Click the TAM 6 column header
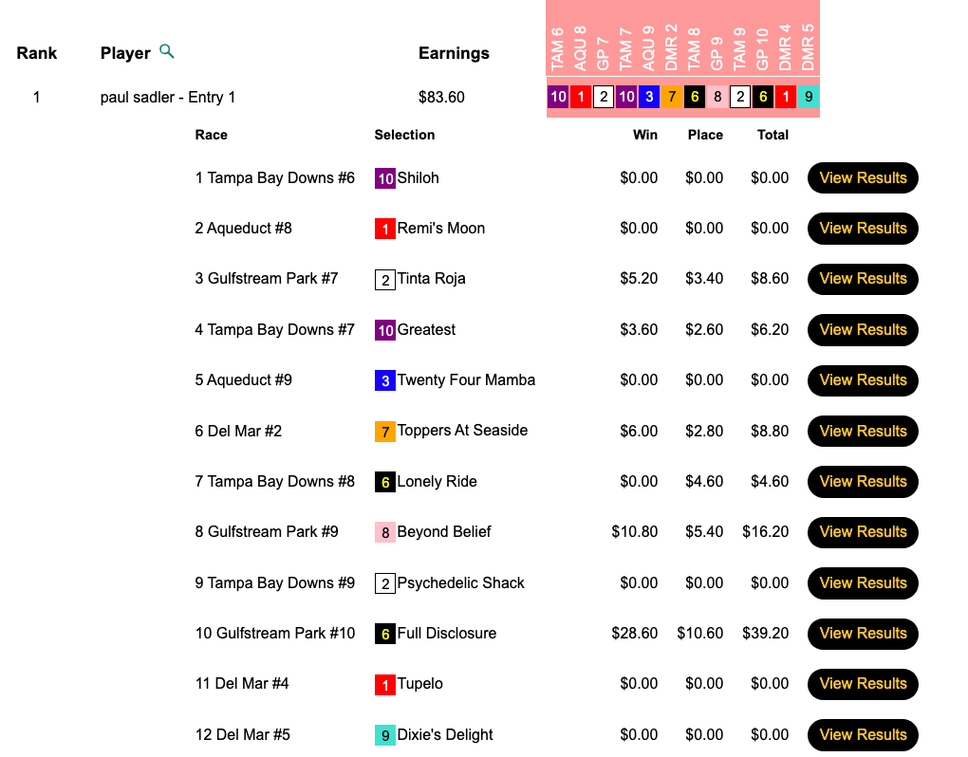The width and height of the screenshot is (968, 757). [x=558, y=49]
